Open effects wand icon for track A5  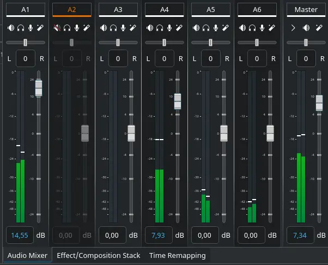(x=226, y=28)
